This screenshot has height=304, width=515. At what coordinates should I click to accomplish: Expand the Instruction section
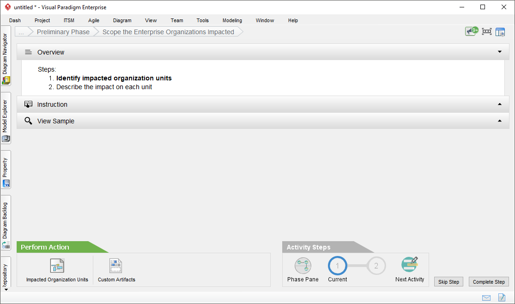pyautogui.click(x=499, y=104)
